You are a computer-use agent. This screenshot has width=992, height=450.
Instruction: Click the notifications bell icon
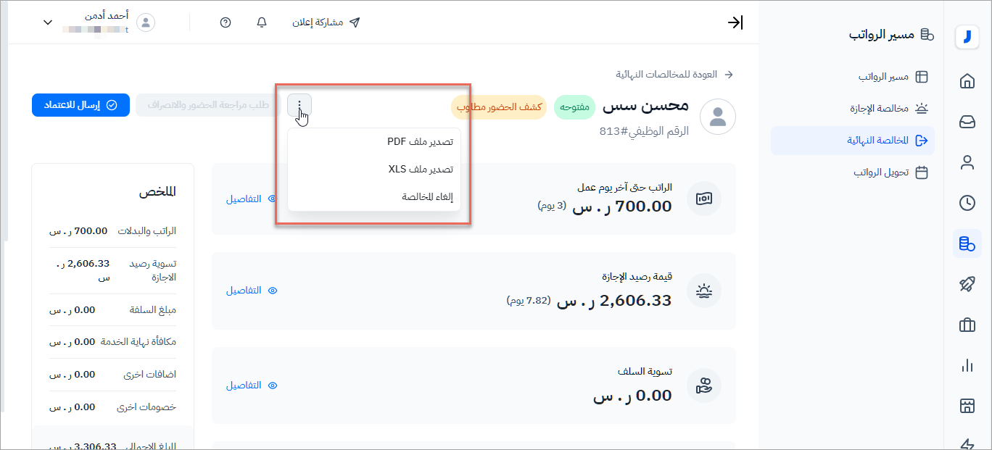pos(262,22)
